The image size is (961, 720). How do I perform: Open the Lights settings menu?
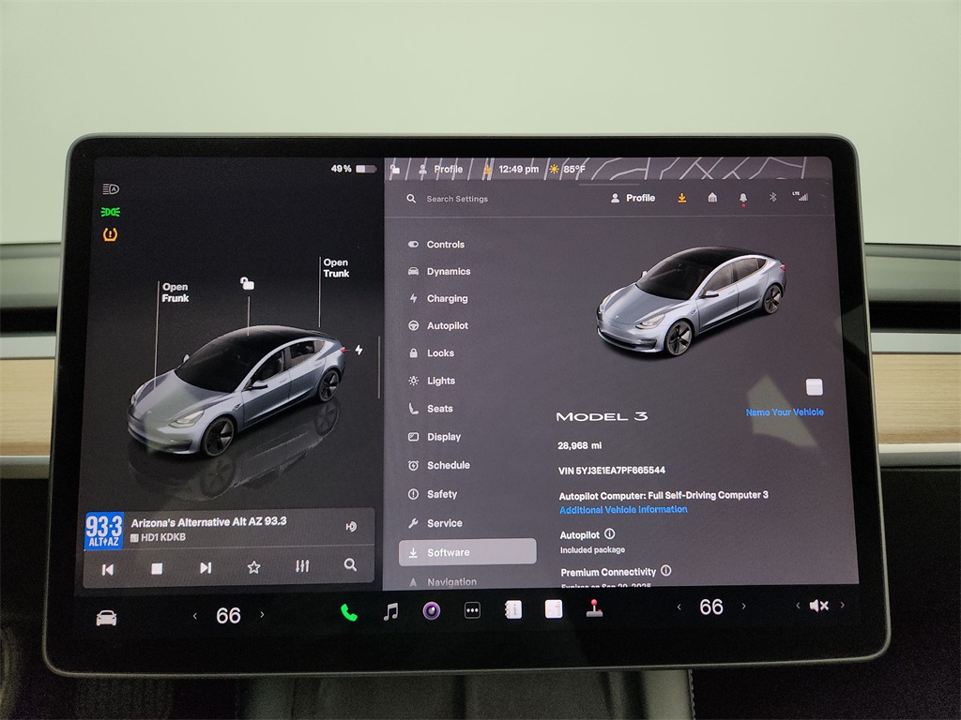coord(432,381)
